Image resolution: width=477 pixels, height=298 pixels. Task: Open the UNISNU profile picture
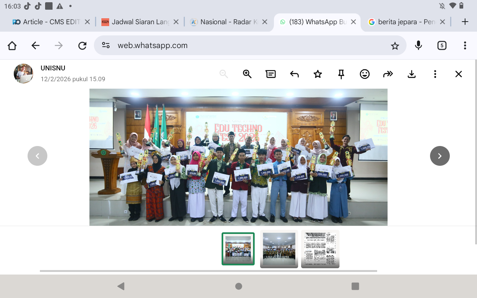coord(23,73)
